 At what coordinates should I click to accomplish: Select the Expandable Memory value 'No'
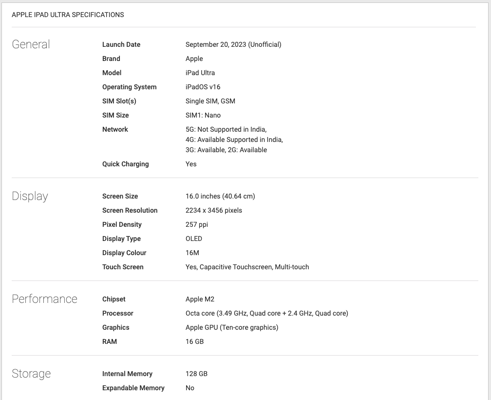point(190,388)
